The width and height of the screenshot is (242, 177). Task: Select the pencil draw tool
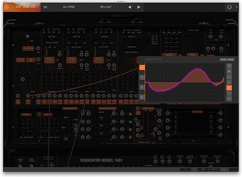point(229,66)
